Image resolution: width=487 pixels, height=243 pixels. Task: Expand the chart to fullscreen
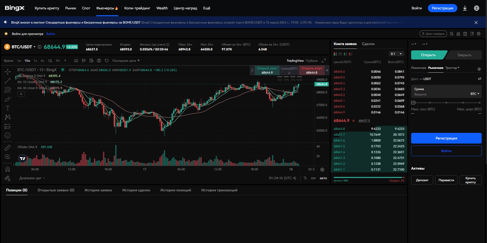(x=324, y=61)
